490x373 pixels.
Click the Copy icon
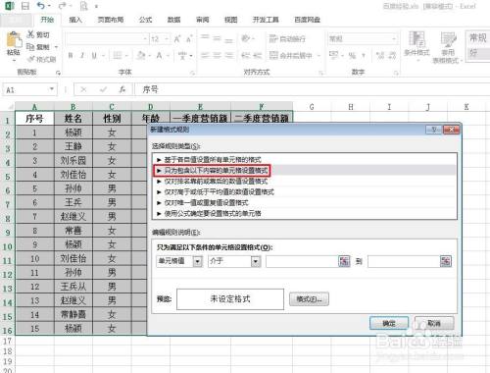(30, 47)
